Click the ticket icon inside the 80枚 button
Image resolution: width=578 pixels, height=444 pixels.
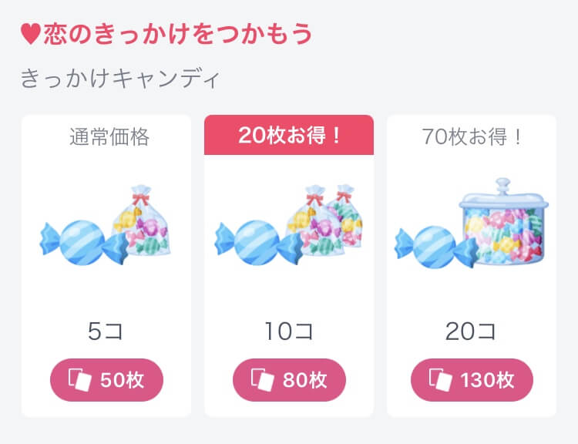262,380
